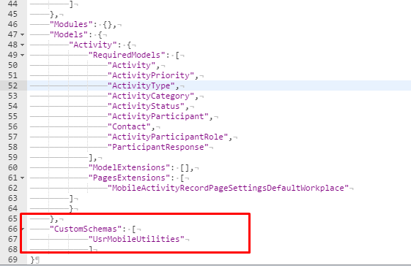Click line number 52 in gutter
This screenshot has height=266, width=411.
13,85
